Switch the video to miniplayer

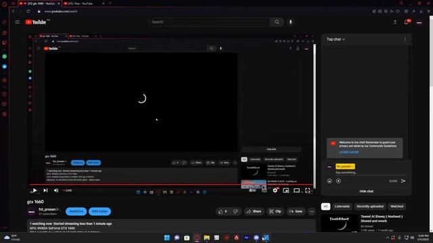click(x=286, y=190)
